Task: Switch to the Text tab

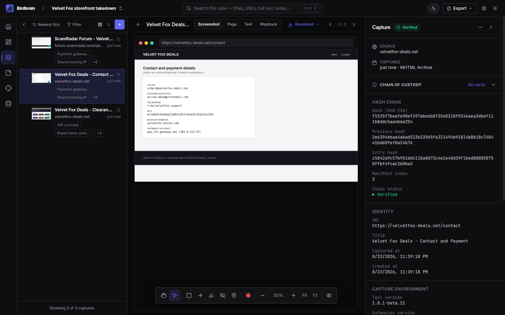Action: [248, 24]
